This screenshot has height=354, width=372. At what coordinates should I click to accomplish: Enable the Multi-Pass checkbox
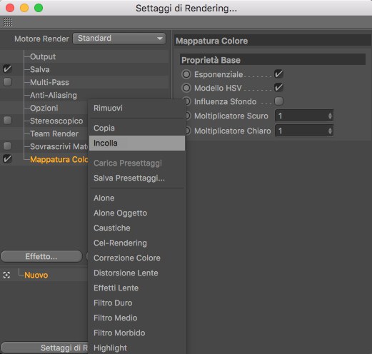(8, 82)
